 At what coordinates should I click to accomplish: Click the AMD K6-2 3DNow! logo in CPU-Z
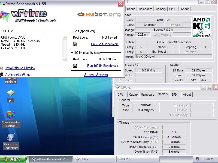pyautogui.click(x=202, y=27)
